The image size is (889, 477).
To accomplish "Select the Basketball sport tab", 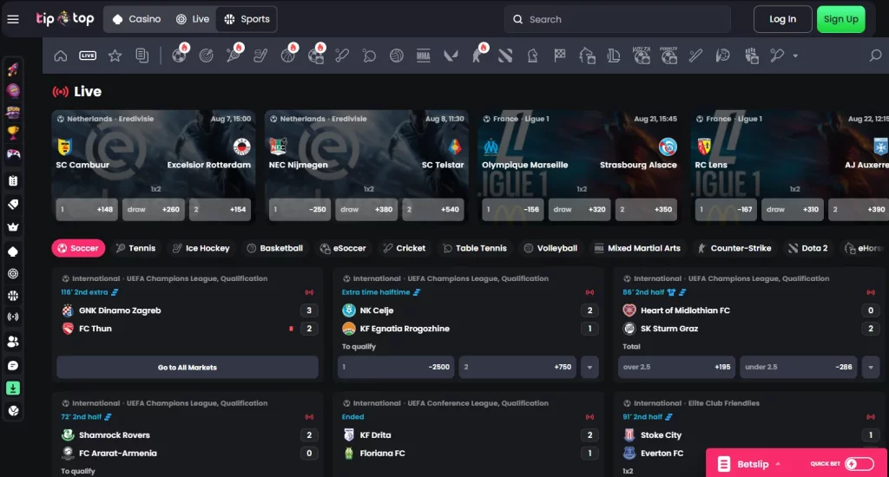I will pyautogui.click(x=275, y=248).
